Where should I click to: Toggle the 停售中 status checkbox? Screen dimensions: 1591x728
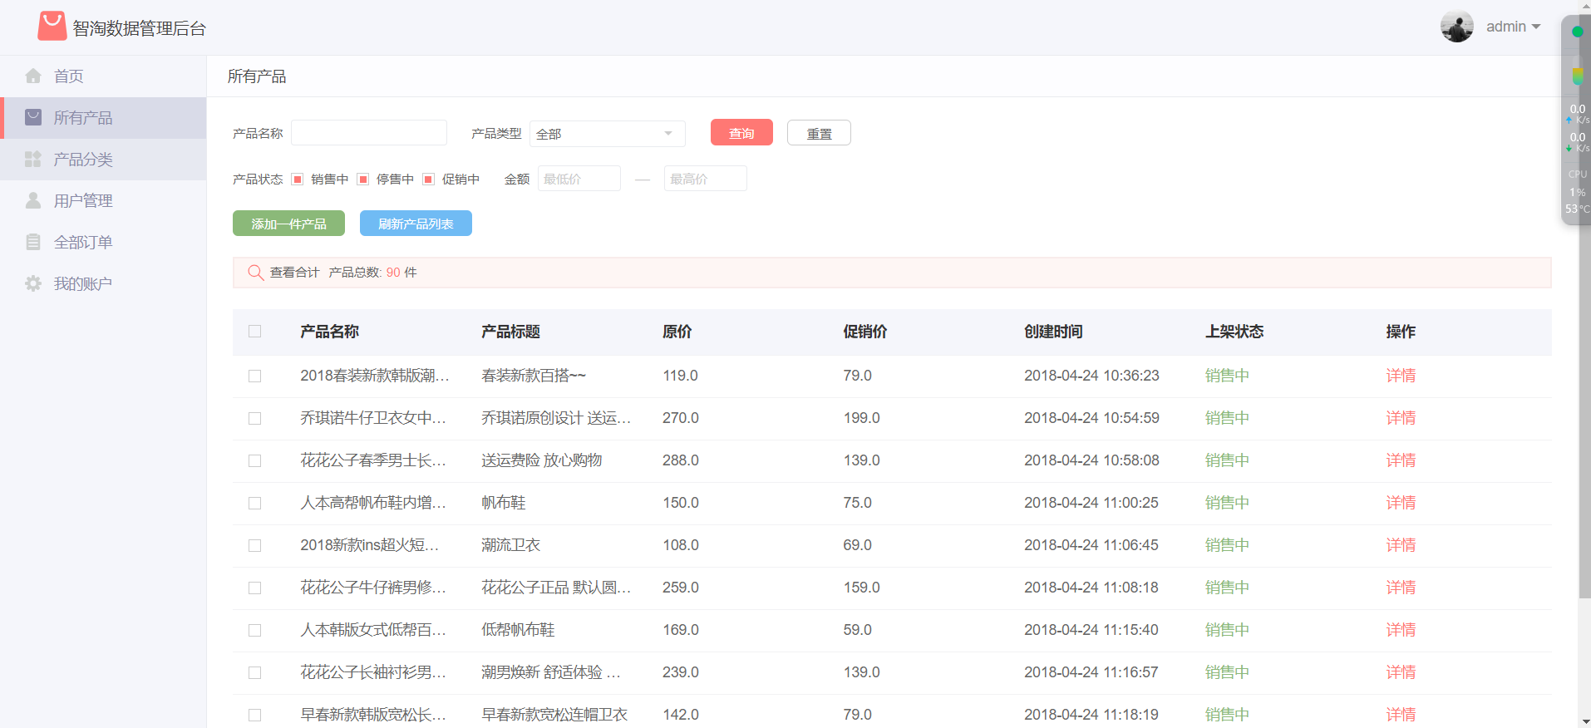pyautogui.click(x=362, y=179)
